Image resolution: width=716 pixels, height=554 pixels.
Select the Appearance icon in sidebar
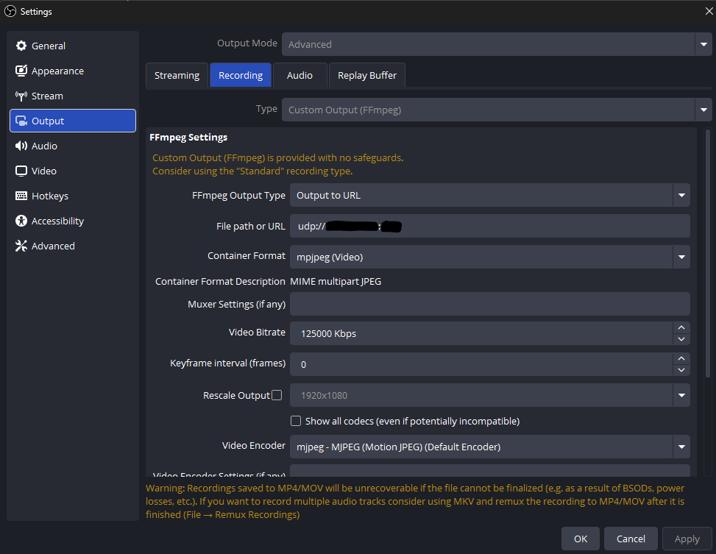(x=21, y=71)
